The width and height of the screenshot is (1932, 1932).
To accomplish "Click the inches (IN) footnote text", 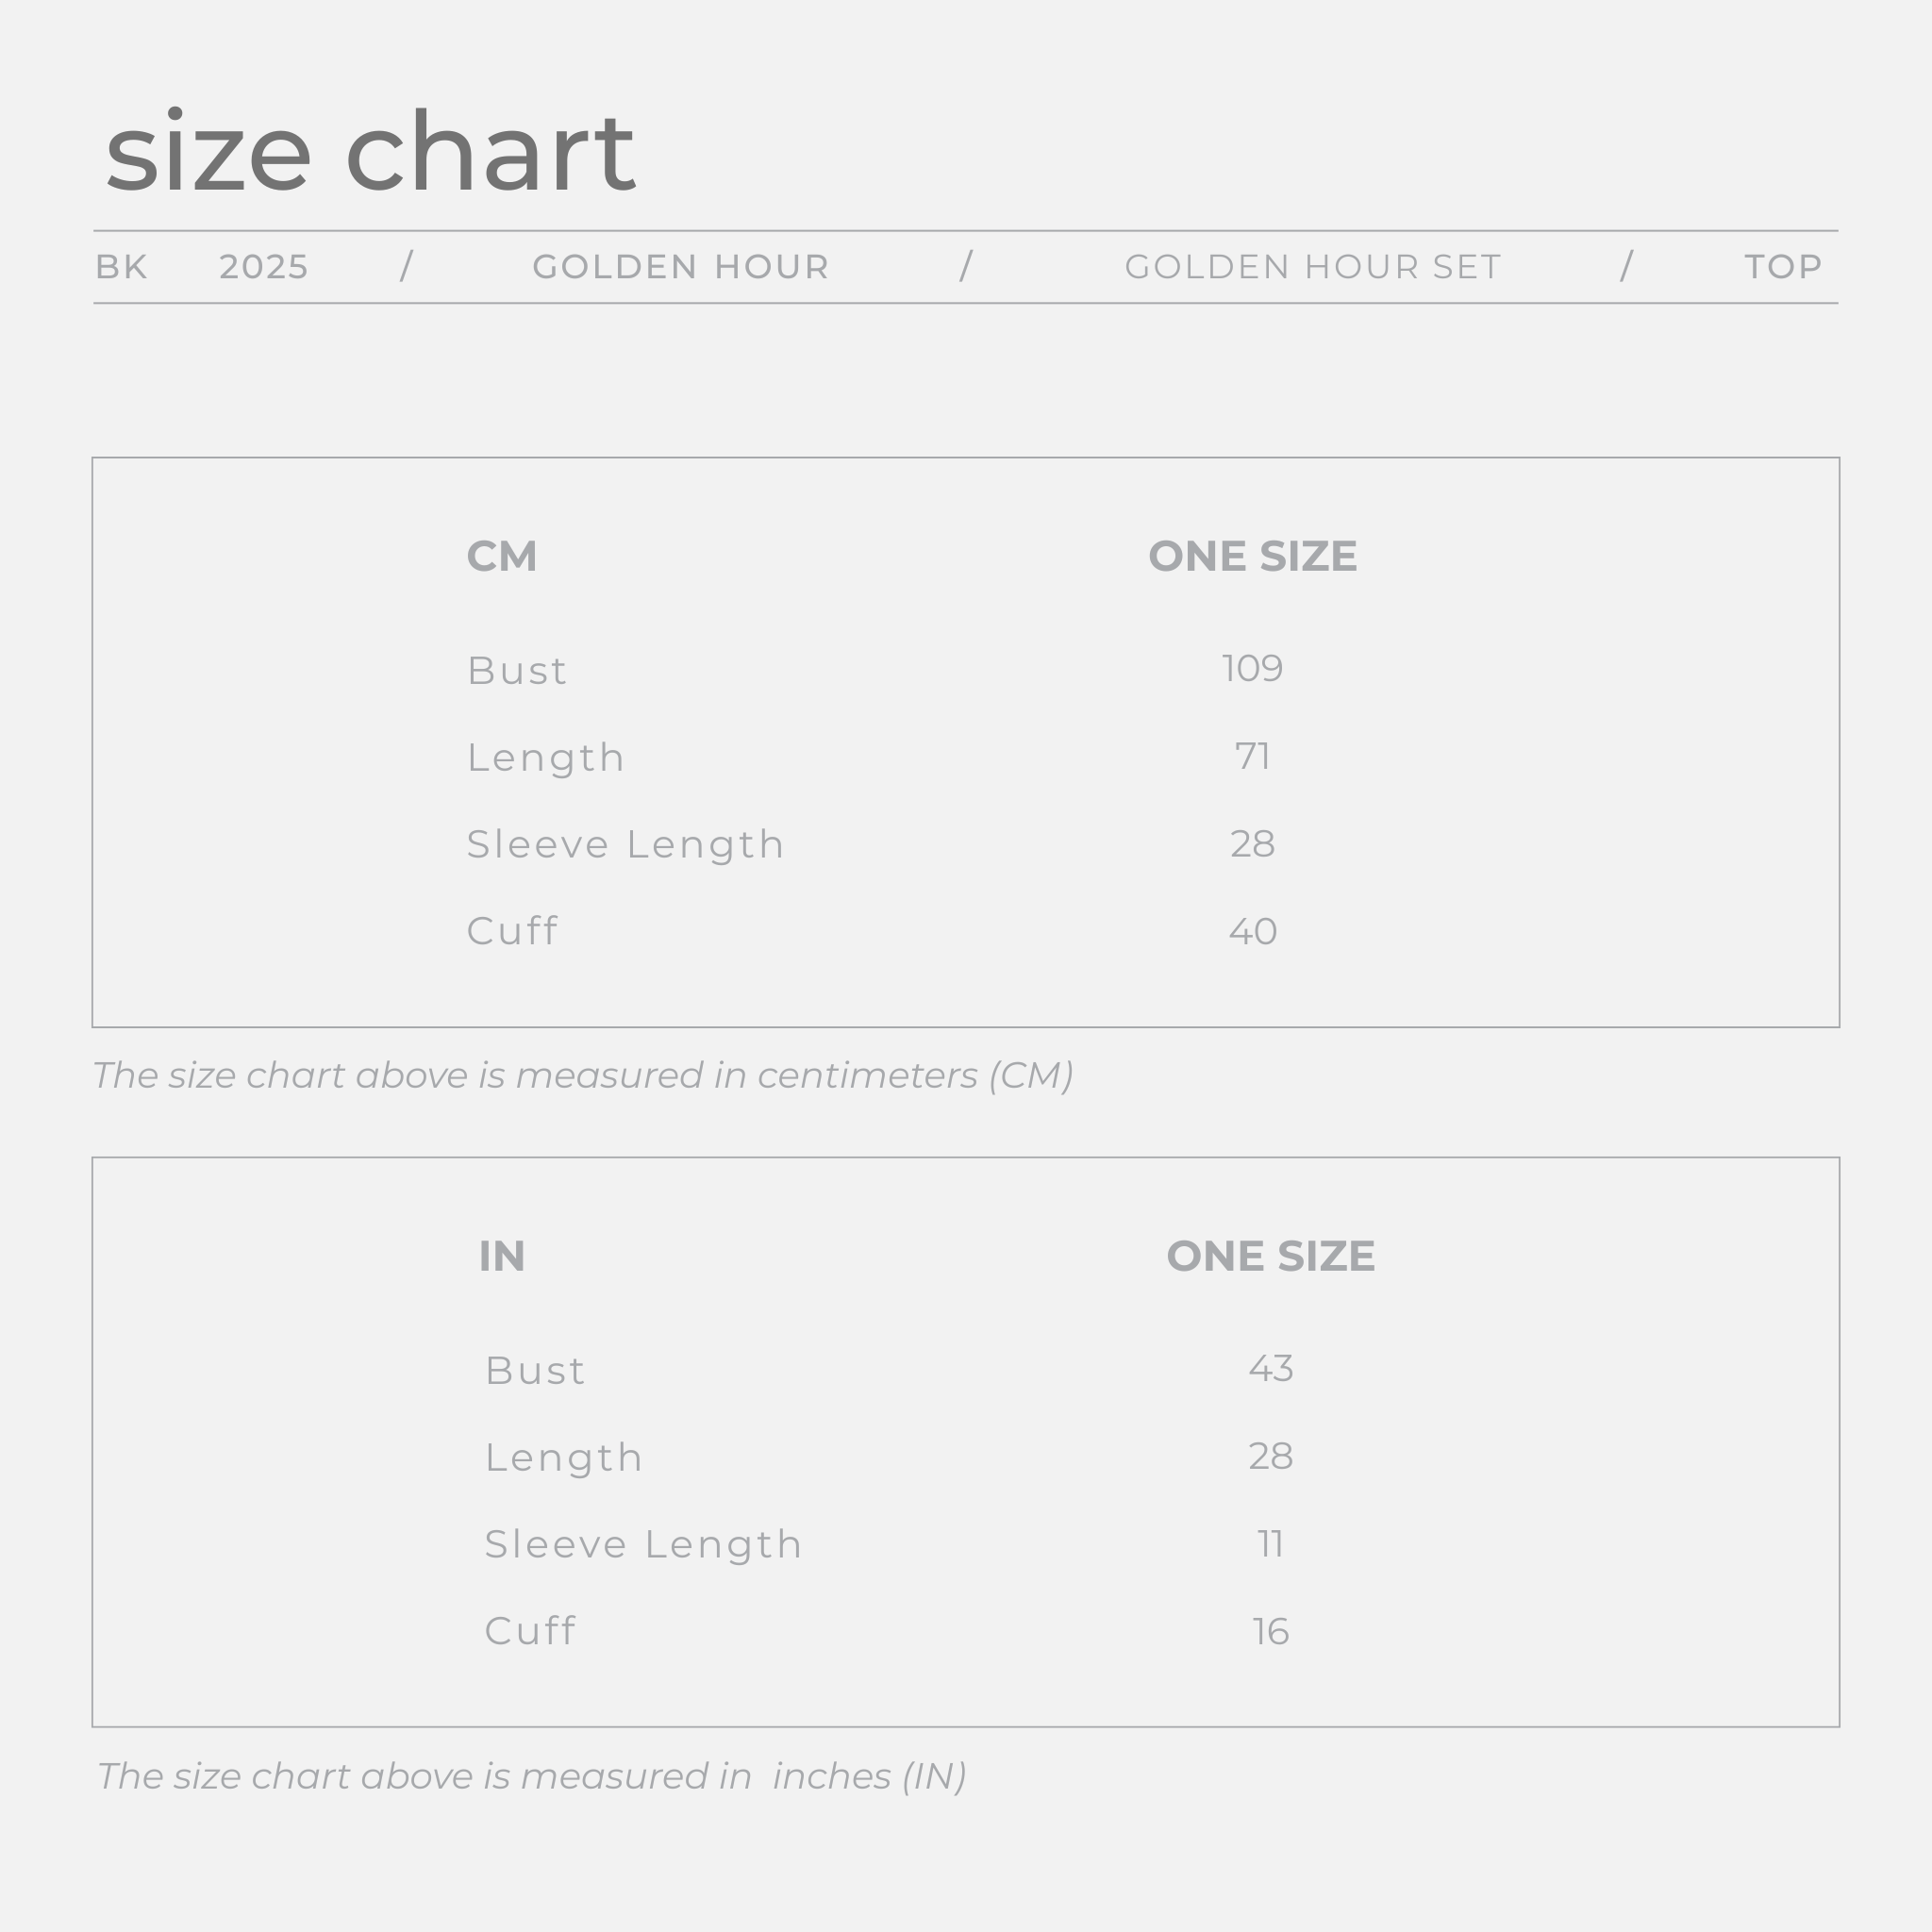I will tap(531, 1776).
